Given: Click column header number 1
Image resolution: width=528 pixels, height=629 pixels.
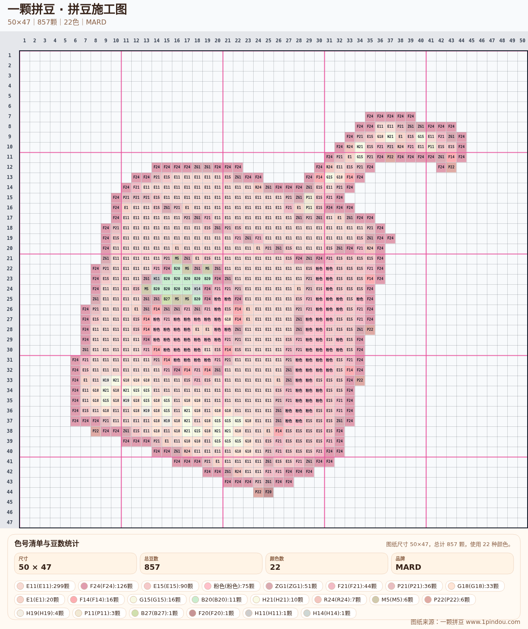Looking at the screenshot, I should coord(25,41).
